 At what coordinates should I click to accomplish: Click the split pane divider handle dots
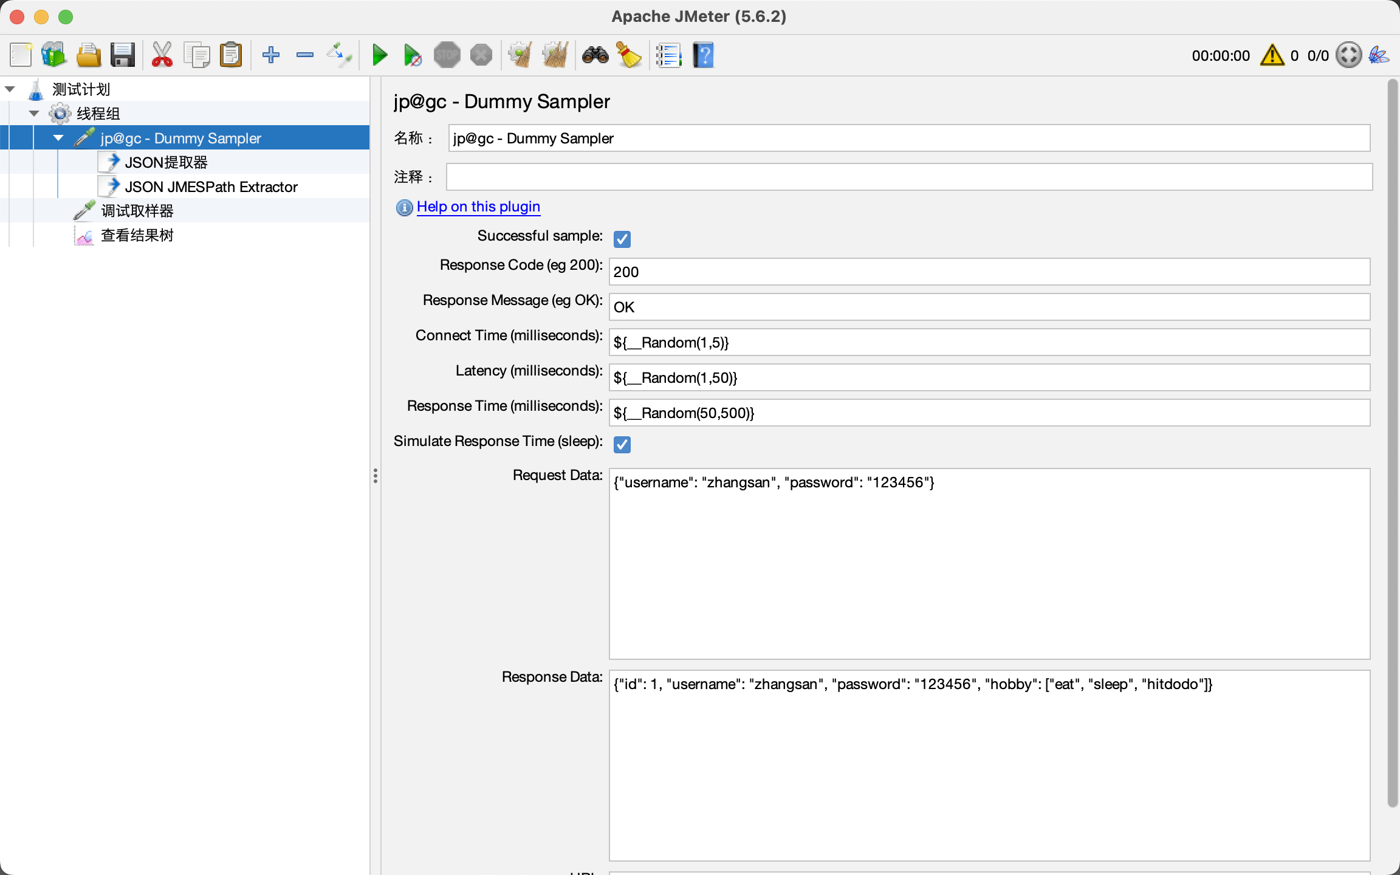click(376, 476)
